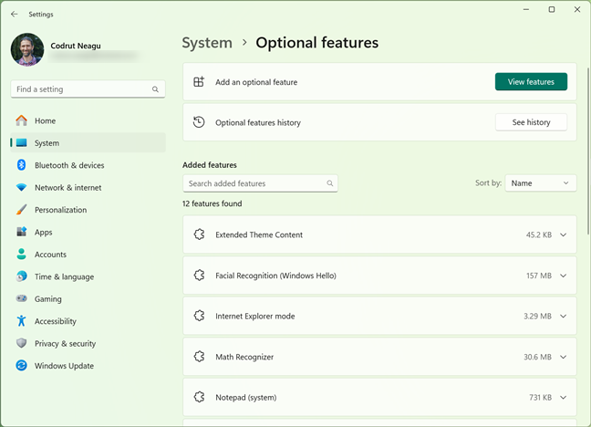Click the System monitor icon in sidebar
This screenshot has width=591, height=427.
pos(22,142)
